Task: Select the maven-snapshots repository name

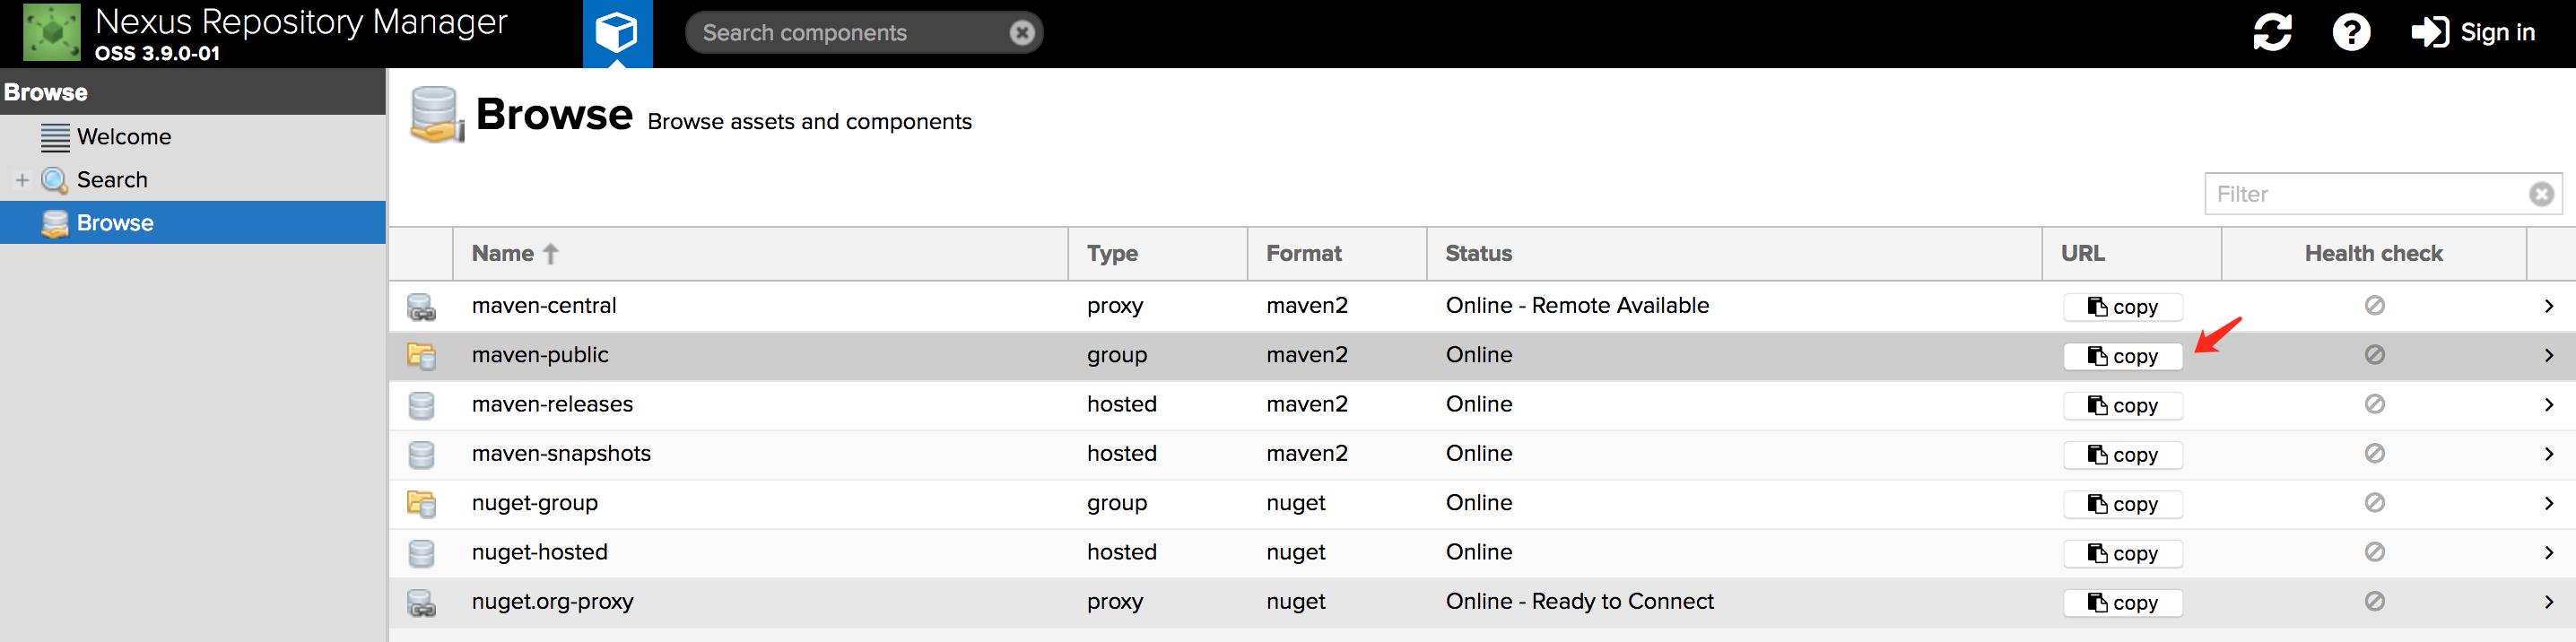Action: [x=561, y=454]
